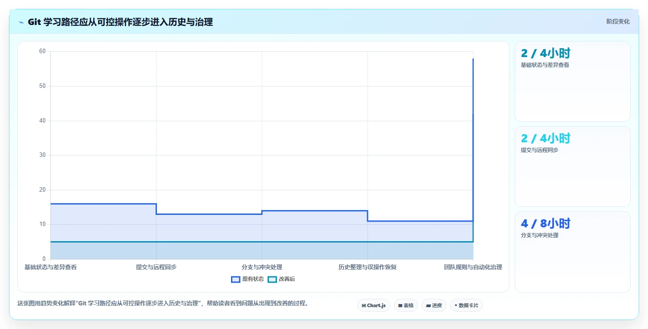
Task: Click the 50 y-axis tick label
Action: click(x=42, y=86)
